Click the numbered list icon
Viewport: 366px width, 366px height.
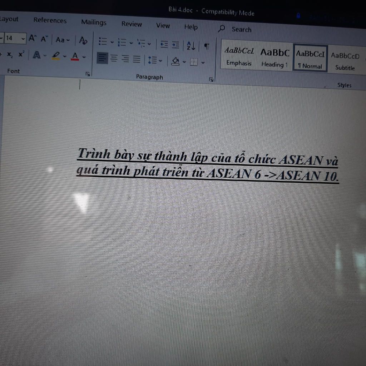[122, 43]
